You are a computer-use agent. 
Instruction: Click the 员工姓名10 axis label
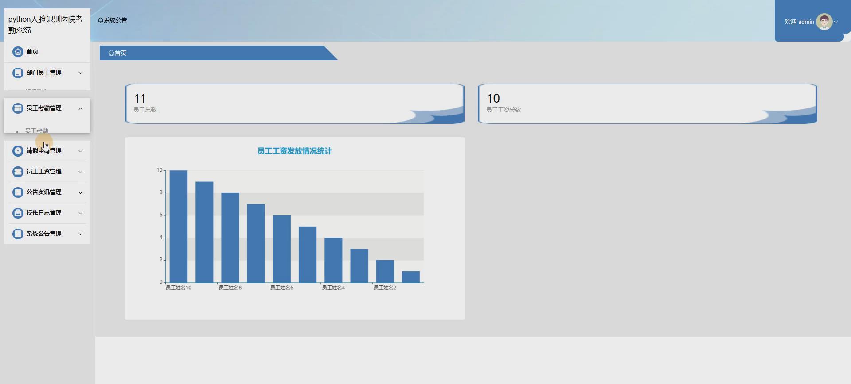point(179,288)
